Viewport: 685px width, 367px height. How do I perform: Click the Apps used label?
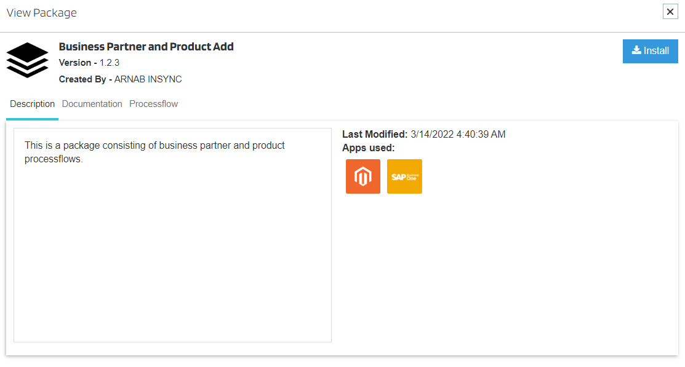point(368,148)
